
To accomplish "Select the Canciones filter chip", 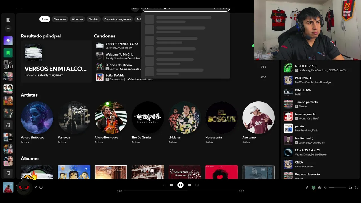I will (x=60, y=19).
